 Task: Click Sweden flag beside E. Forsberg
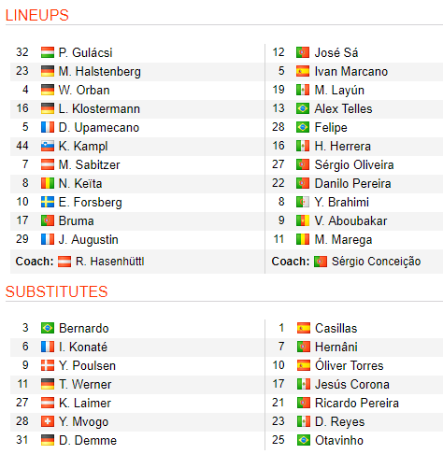[48, 202]
